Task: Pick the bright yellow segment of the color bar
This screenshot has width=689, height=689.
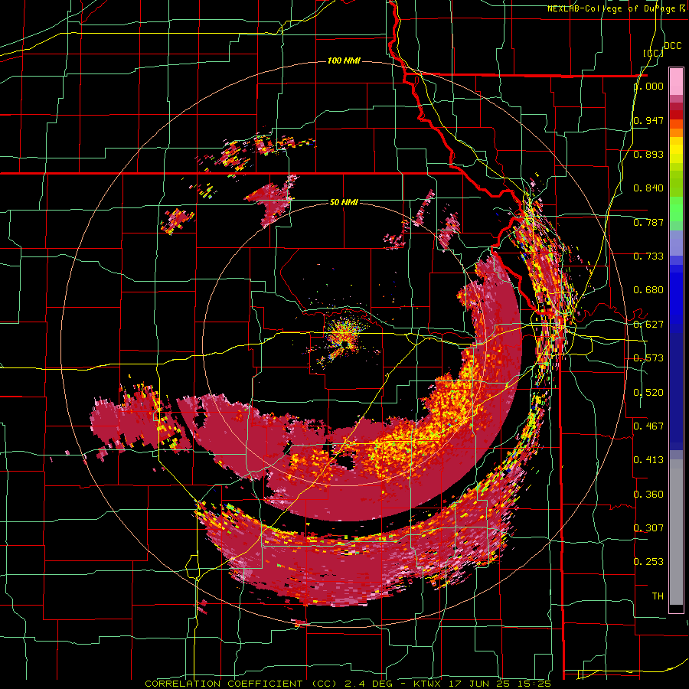Action: pos(676,150)
